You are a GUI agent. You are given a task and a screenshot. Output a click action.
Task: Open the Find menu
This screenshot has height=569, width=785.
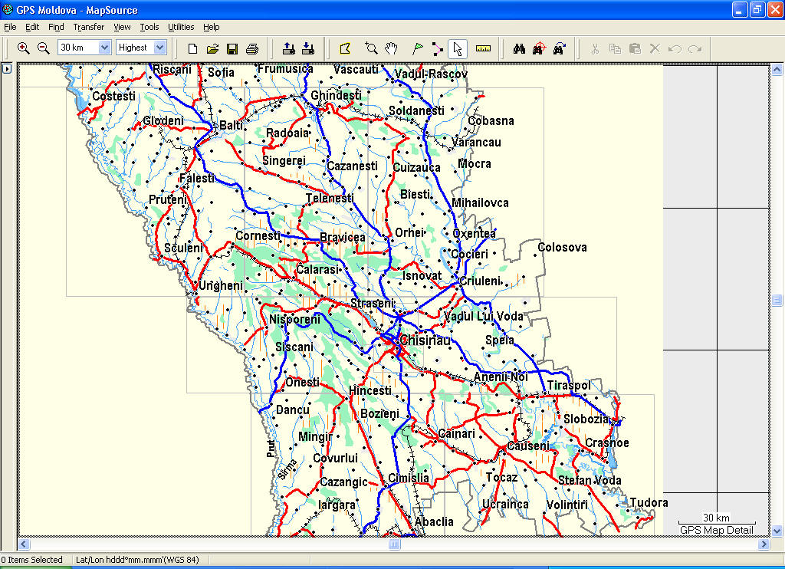56,27
